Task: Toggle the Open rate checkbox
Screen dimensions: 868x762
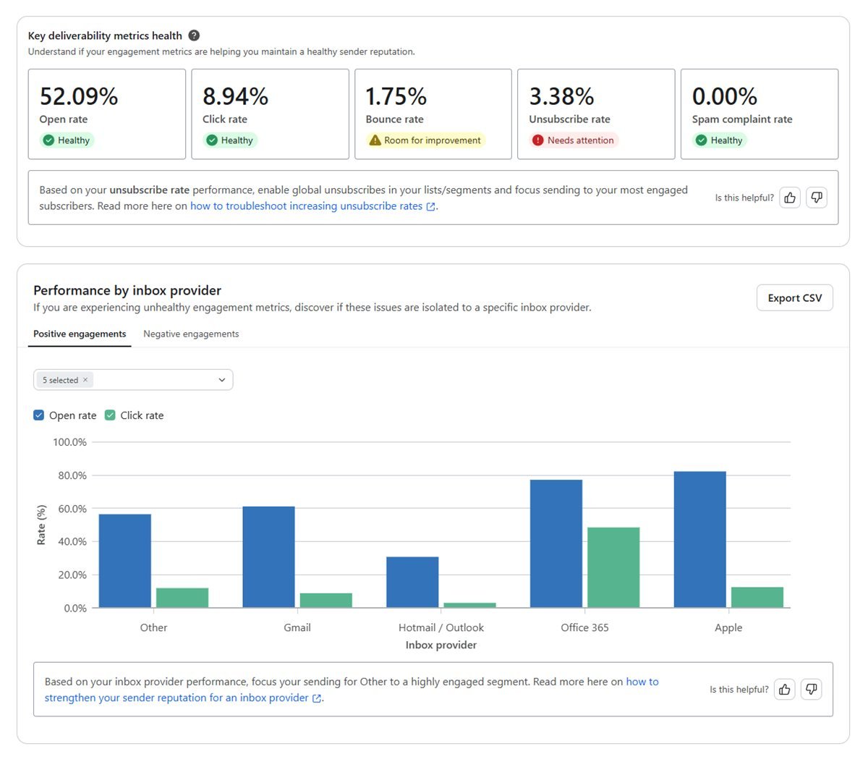Action: point(39,415)
